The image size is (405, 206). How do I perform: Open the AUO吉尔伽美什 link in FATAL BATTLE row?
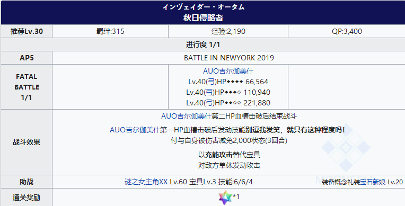228,71
